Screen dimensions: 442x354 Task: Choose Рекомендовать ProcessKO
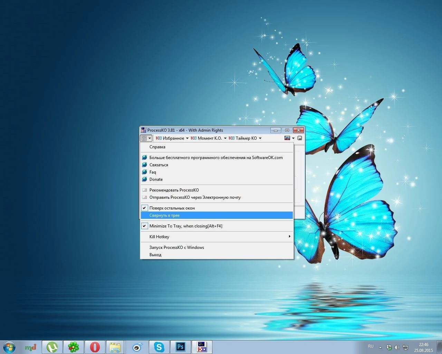click(217, 190)
